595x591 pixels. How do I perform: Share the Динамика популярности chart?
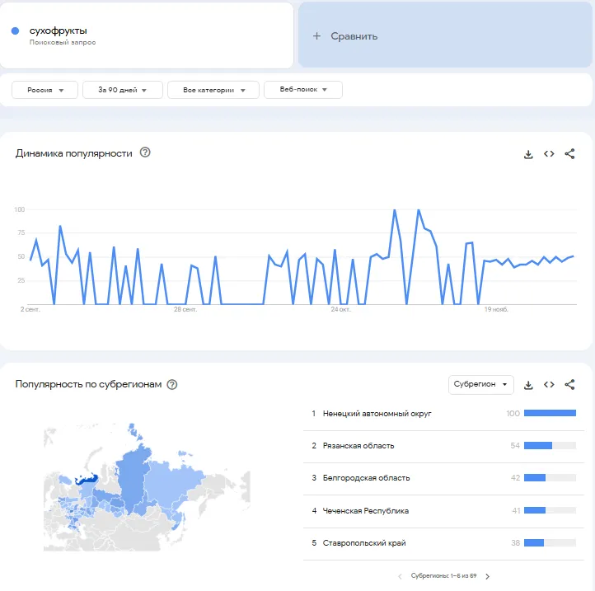(569, 154)
